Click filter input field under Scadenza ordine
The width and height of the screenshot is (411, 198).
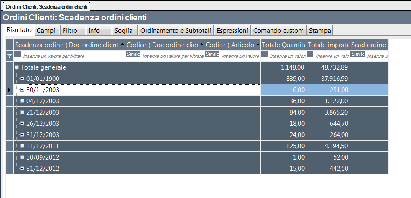71,56
